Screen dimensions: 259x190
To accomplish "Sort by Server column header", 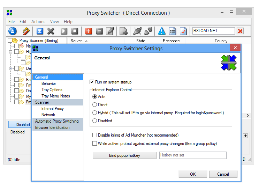I will click(x=96, y=41).
